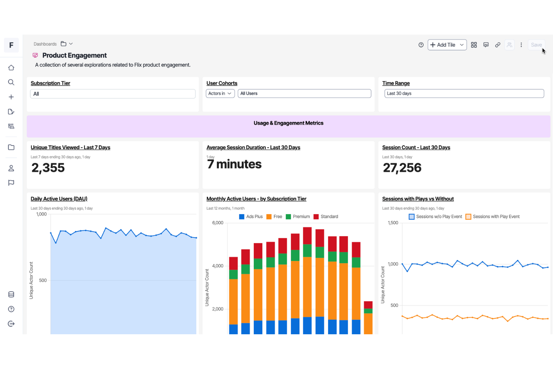Open Search in the left sidebar
Screen dimensions: 553x369
(11, 82)
